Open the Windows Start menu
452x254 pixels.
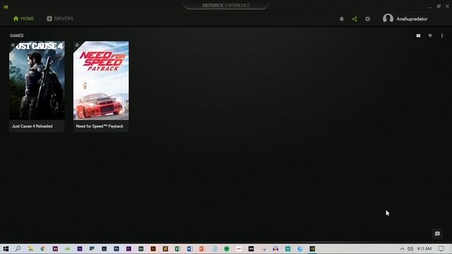(6, 249)
